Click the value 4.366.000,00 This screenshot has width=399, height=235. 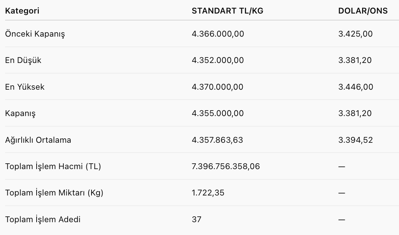point(218,34)
